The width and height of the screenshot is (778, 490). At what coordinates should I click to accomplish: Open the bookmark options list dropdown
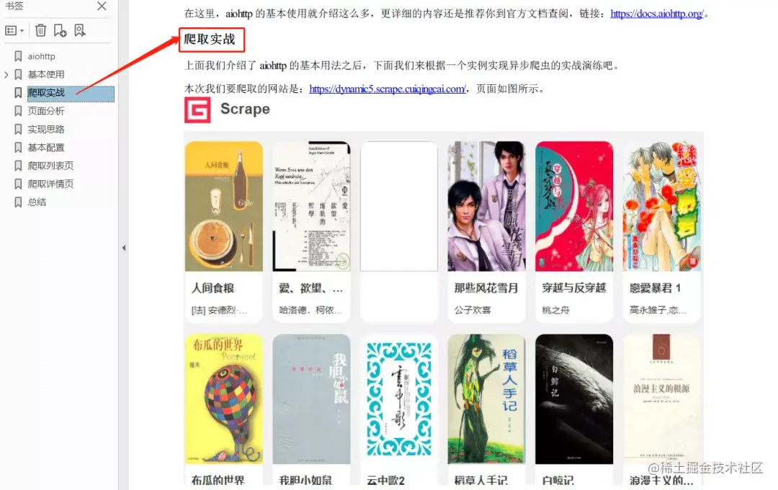click(x=14, y=31)
